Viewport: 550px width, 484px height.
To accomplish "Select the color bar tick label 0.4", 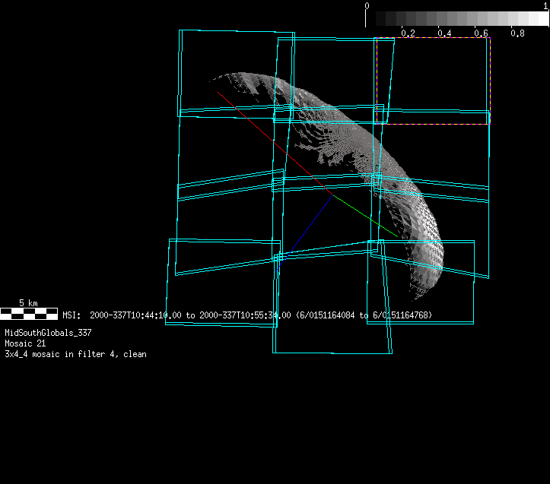I will tap(444, 33).
